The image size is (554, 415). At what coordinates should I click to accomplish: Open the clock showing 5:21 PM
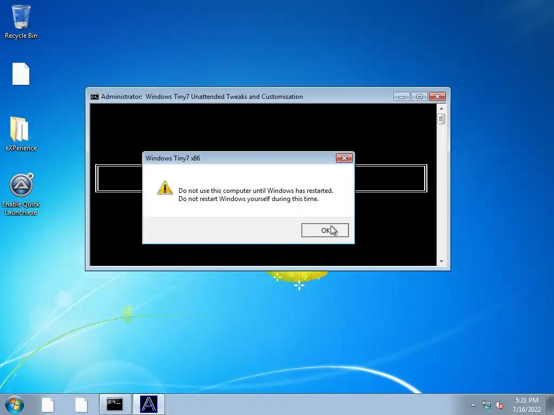coord(527,404)
